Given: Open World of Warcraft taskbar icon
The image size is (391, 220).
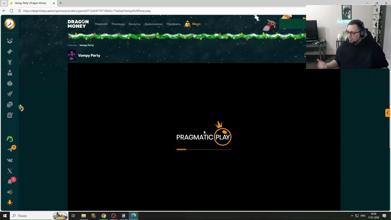Looking at the screenshot, I should 93,216.
